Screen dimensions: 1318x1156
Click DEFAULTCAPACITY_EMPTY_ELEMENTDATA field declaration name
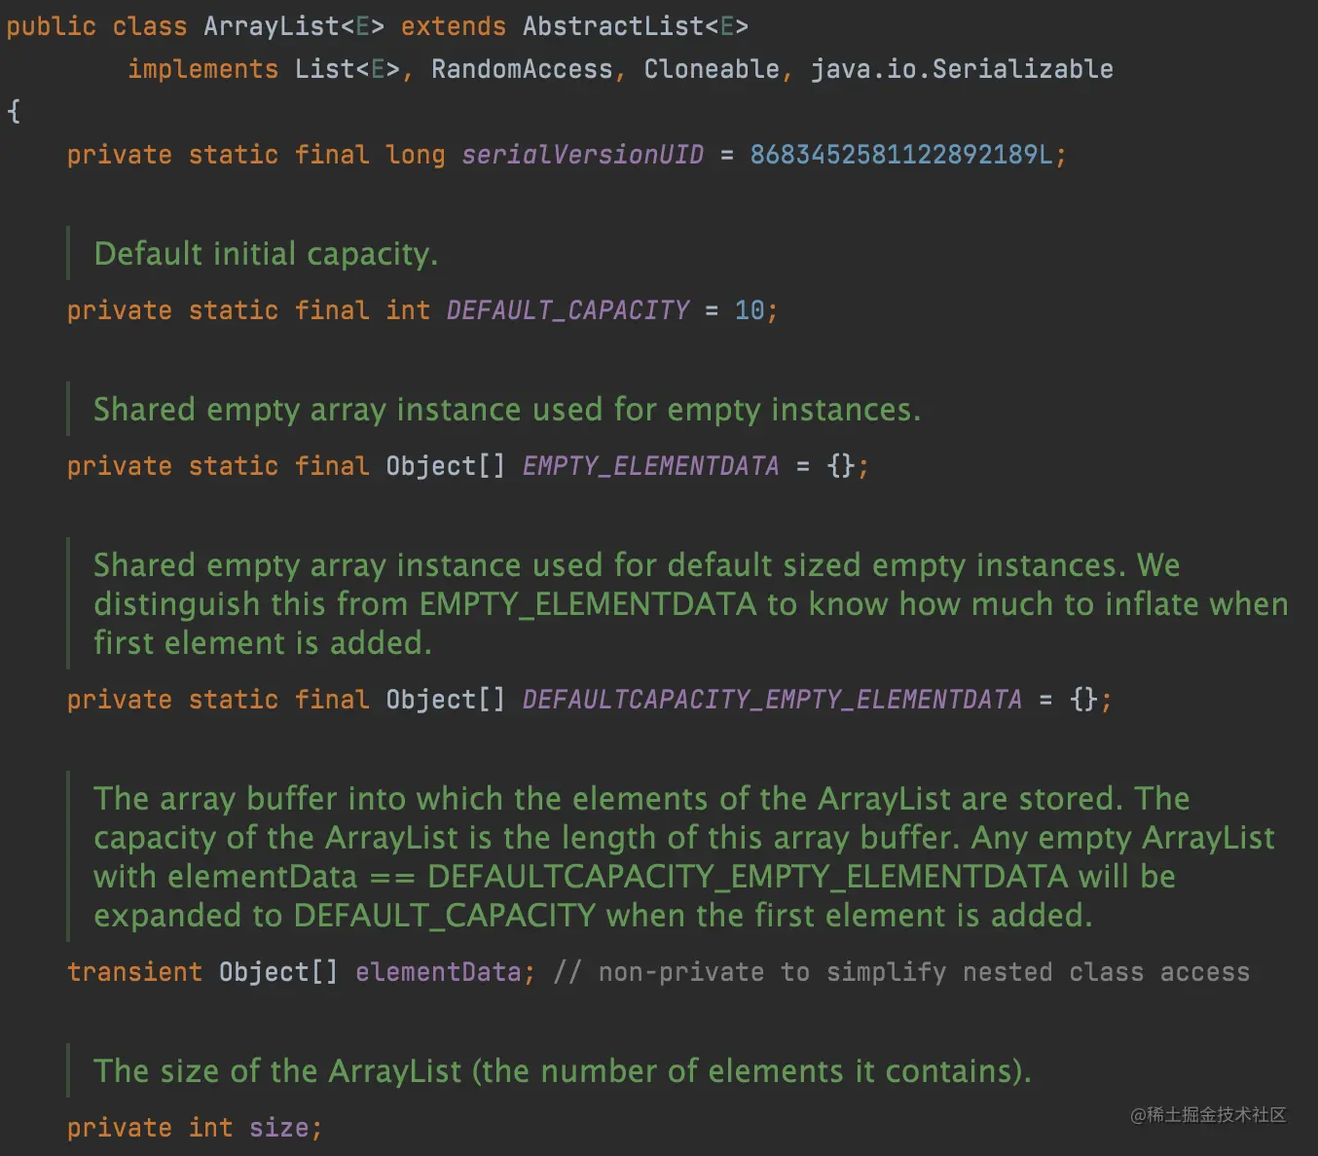pos(772,700)
